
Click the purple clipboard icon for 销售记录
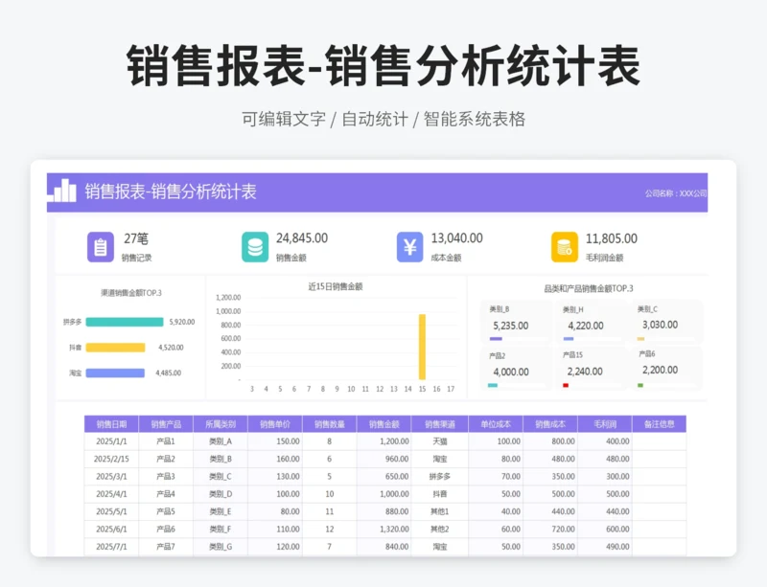tap(101, 247)
